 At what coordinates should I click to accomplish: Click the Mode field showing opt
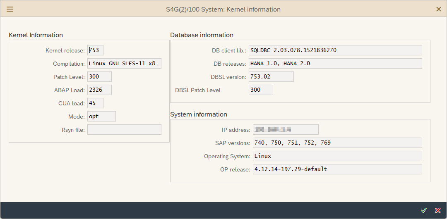pos(101,117)
